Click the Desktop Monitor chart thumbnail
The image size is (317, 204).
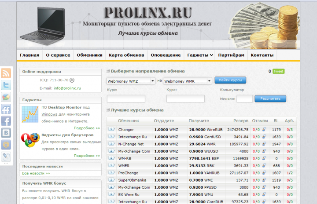click(x=30, y=114)
